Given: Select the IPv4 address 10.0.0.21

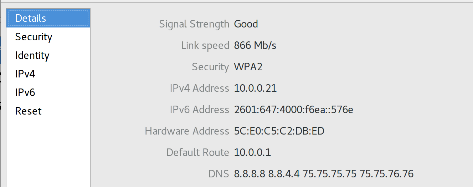Looking at the screenshot, I should point(255,88).
